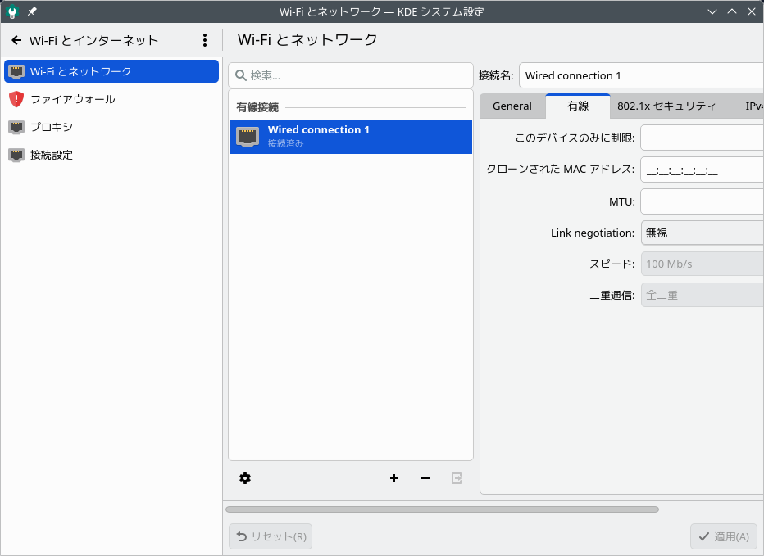Open the Link negotiation dropdown showing 無視
This screenshot has width=764, height=556.
click(x=703, y=233)
